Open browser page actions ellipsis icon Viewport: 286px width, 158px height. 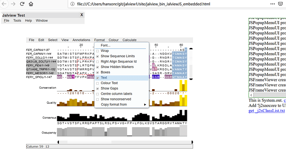tap(272, 4)
